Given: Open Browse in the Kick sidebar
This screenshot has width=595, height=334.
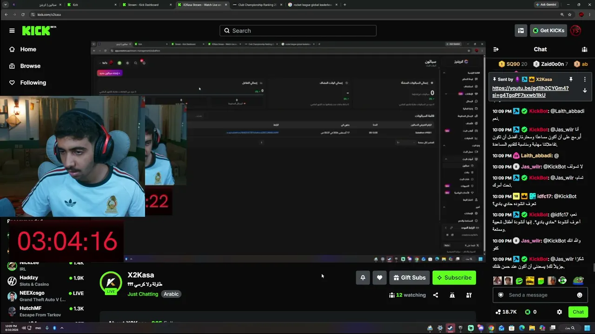Looking at the screenshot, I should pyautogui.click(x=30, y=66).
